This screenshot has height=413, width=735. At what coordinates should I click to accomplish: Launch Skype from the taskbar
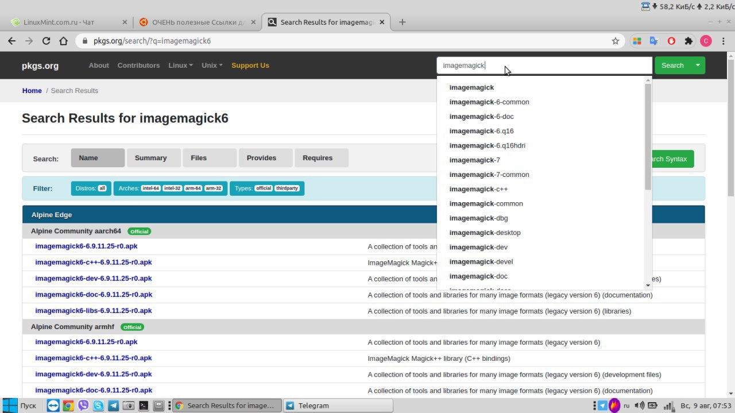tap(98, 406)
